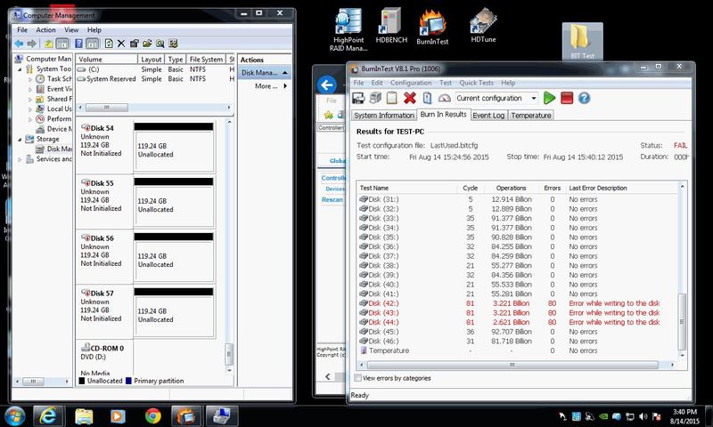Click the blue clipboard report icon in BurnInTest
This screenshot has height=427, width=713.
tap(427, 98)
